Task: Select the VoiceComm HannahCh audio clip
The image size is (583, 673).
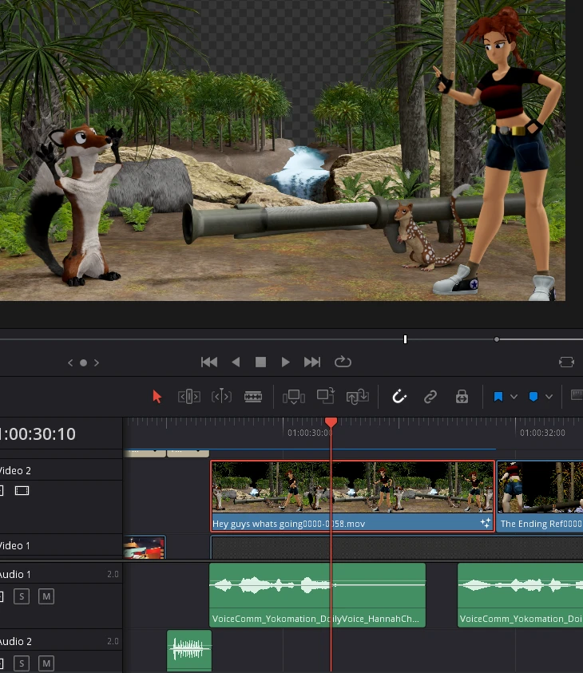Action: (x=317, y=595)
